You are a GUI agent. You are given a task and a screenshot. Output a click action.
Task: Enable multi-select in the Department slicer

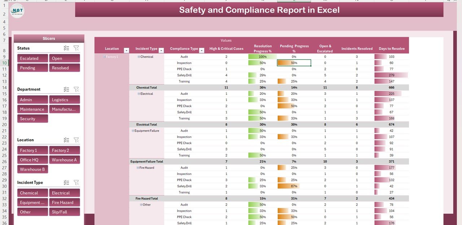[66, 89]
